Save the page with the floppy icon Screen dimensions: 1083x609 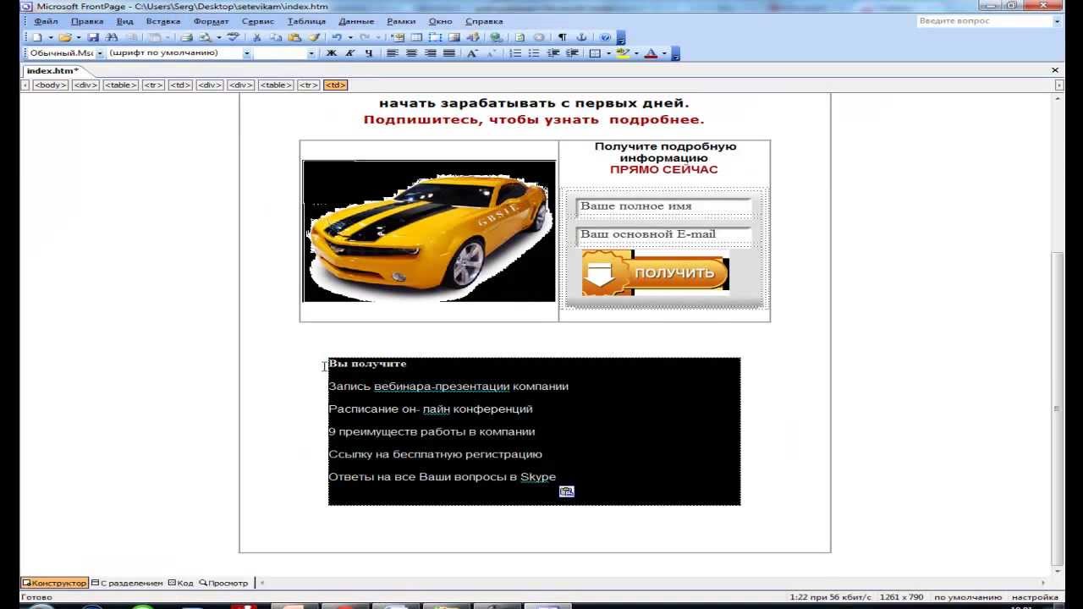point(93,37)
